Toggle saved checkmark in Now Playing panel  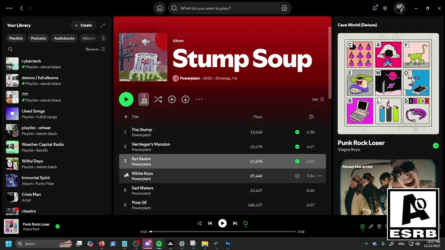pyautogui.click(x=436, y=146)
